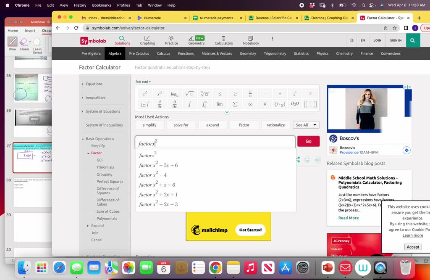
Task: Accept the cookie notice
Action: [412, 247]
